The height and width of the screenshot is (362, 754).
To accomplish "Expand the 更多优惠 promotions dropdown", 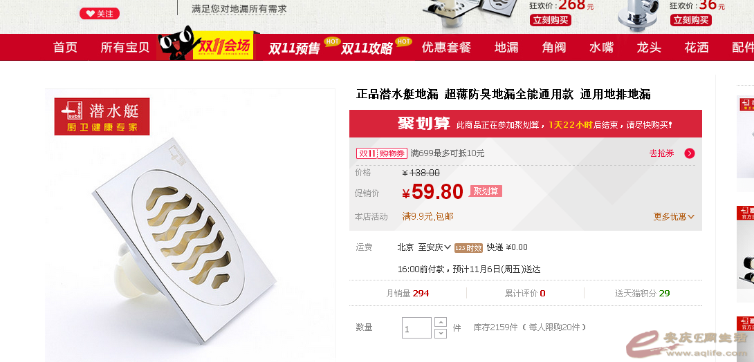I will click(674, 216).
